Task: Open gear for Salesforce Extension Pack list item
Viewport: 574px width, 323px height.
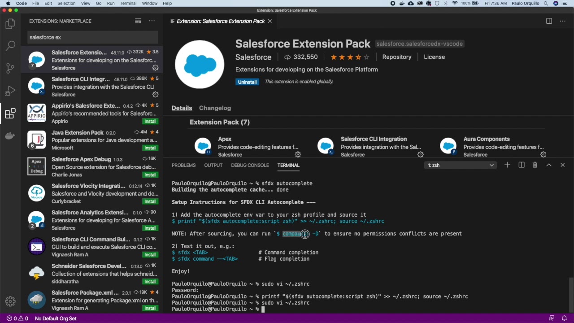Action: point(155,68)
